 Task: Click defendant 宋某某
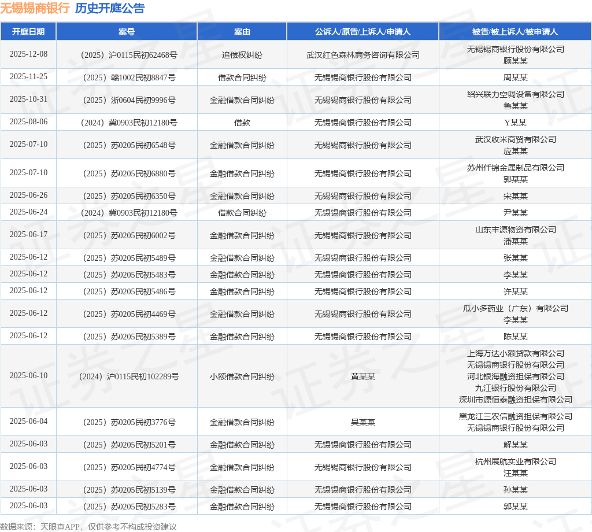[515, 197]
